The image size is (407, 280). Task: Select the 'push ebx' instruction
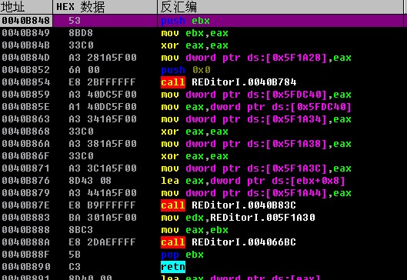tap(185, 21)
